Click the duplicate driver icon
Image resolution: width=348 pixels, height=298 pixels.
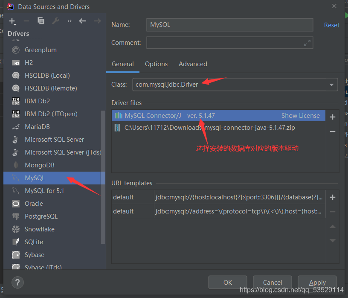(x=41, y=20)
